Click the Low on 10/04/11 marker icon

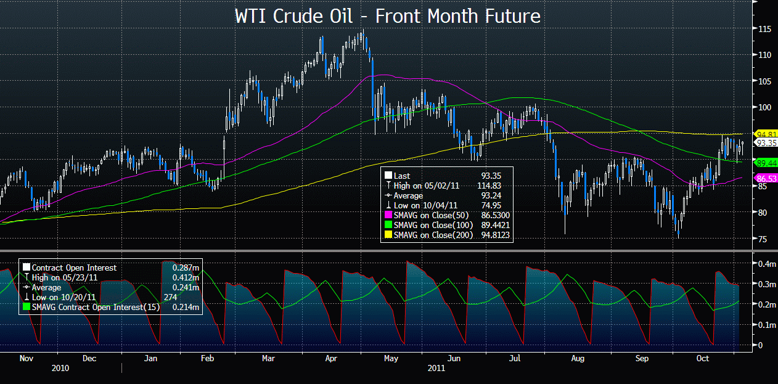[388, 205]
